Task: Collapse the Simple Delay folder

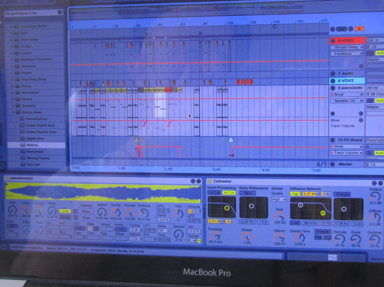Action: [x=13, y=113]
